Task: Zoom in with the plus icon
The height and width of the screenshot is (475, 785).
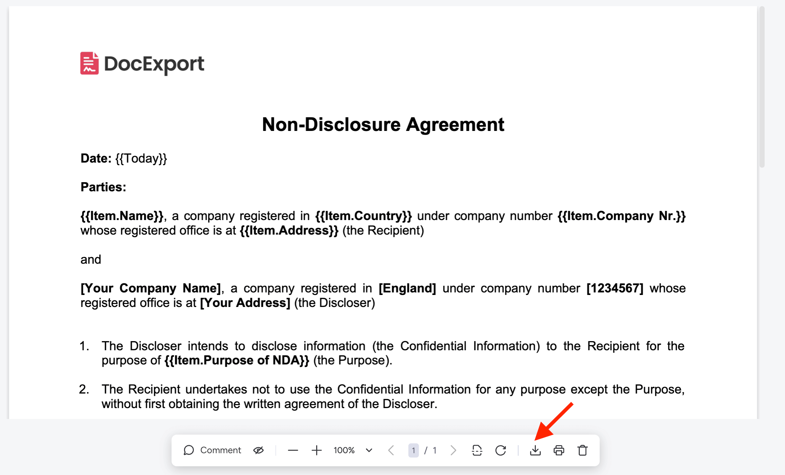Action: (x=316, y=450)
